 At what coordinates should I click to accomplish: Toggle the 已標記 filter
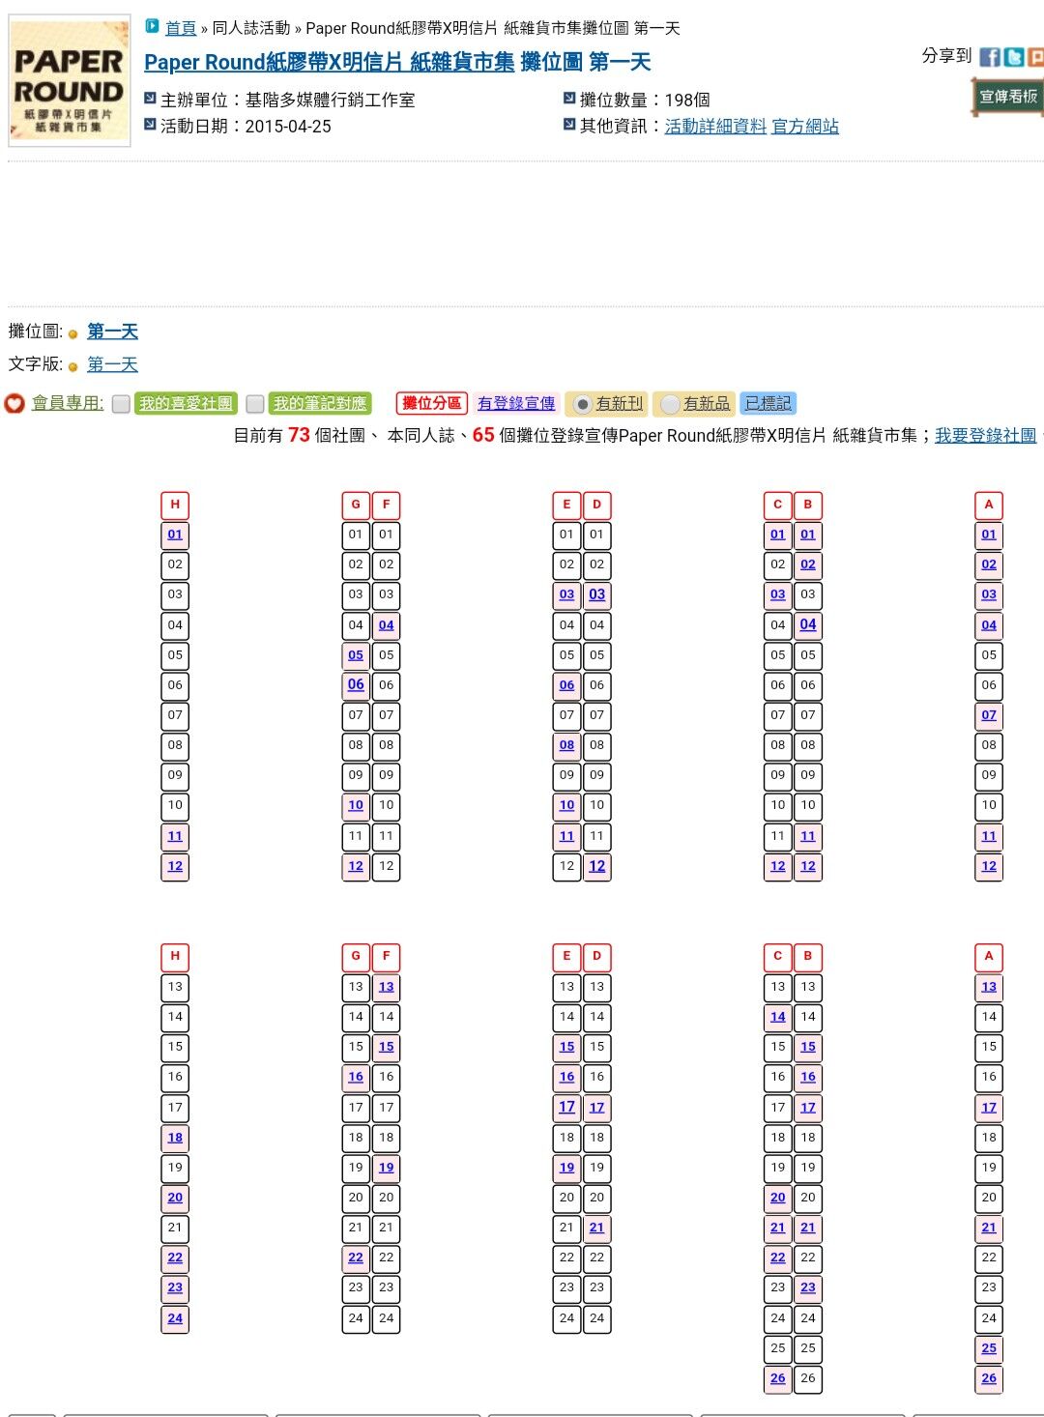(768, 403)
